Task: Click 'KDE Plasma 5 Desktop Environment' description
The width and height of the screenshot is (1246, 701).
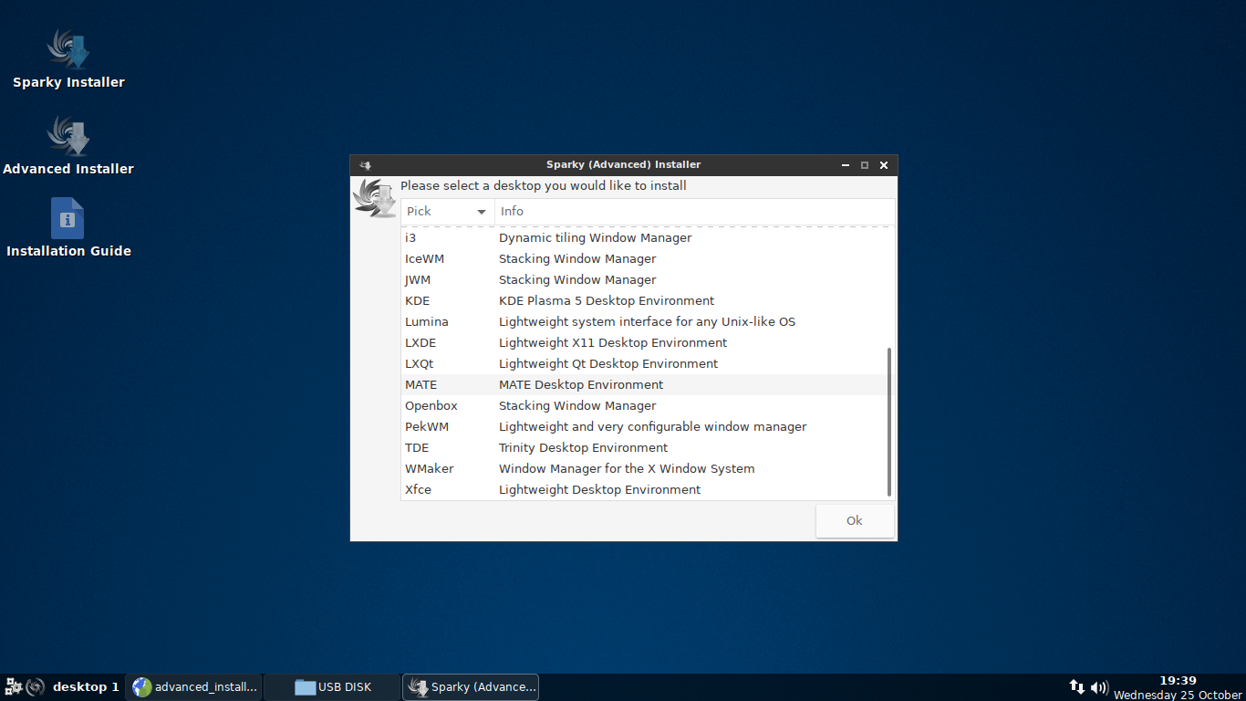Action: click(x=607, y=300)
